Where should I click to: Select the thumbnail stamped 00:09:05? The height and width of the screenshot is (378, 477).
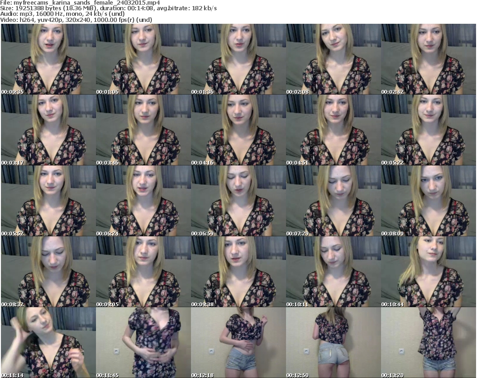click(x=143, y=272)
